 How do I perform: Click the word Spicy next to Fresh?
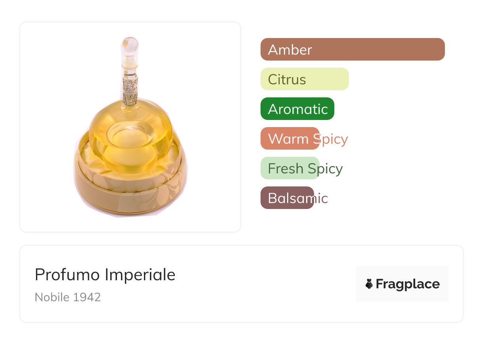coord(325,169)
